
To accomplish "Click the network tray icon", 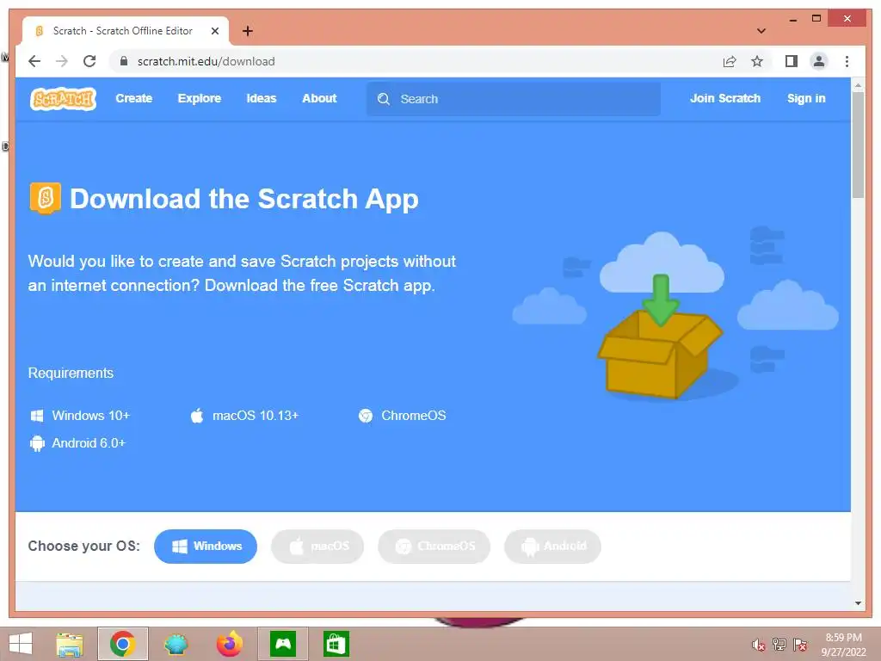I will (x=779, y=645).
